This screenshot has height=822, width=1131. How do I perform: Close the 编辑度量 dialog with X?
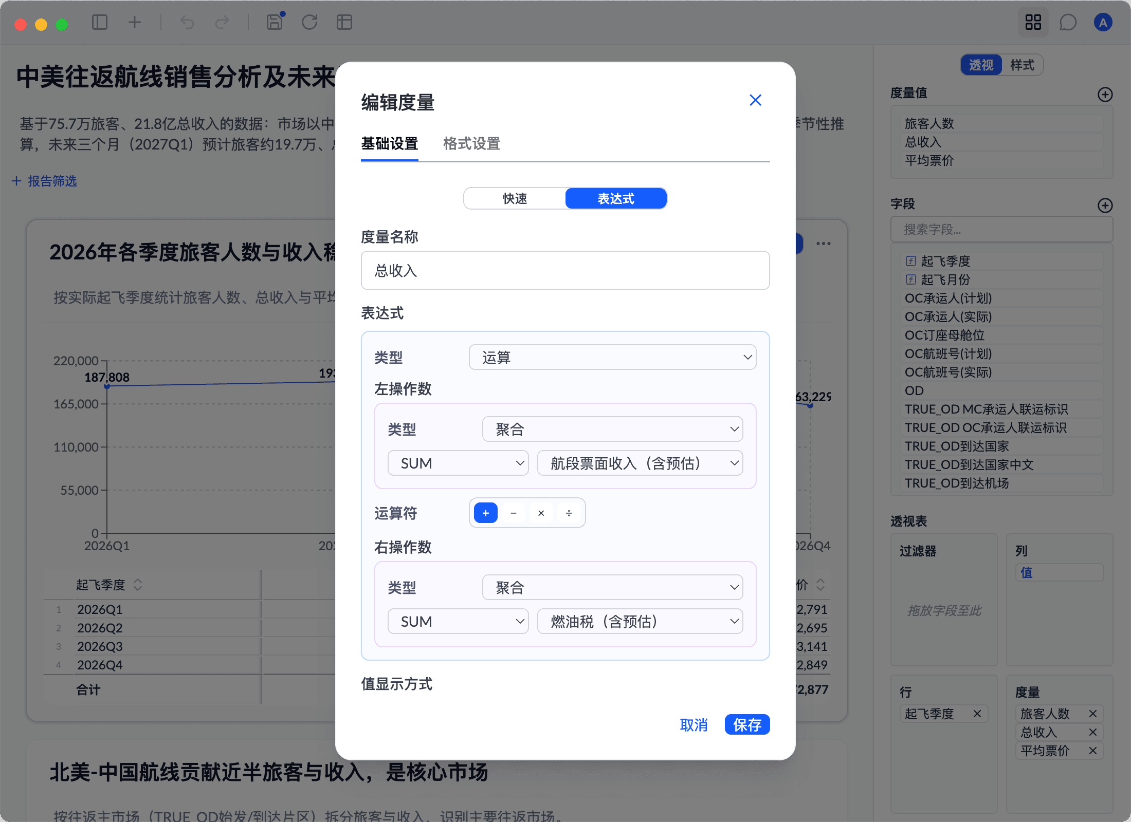pyautogui.click(x=755, y=100)
